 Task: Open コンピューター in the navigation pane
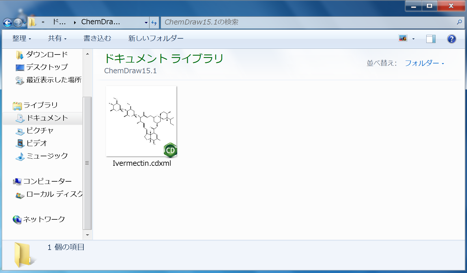(x=47, y=181)
